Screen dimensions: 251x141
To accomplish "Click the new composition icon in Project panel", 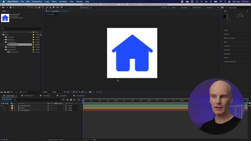I will click(8, 92).
